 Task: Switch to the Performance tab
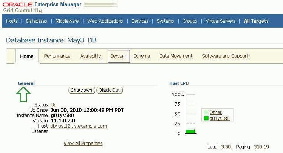point(57,56)
